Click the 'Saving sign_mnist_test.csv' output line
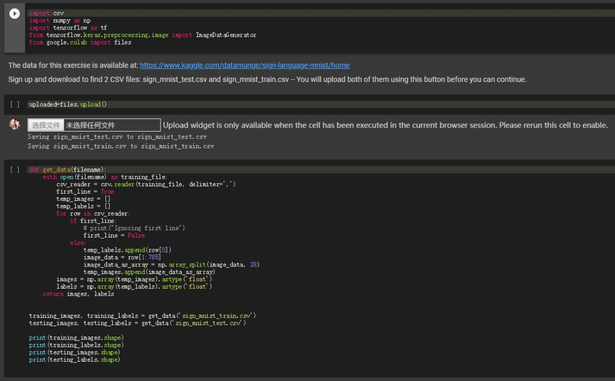Screen dimensions: 615x381 (117, 137)
